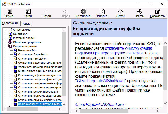Select Не производить очистку файла topic
This screenshot has width=168, height=114.
40,104
